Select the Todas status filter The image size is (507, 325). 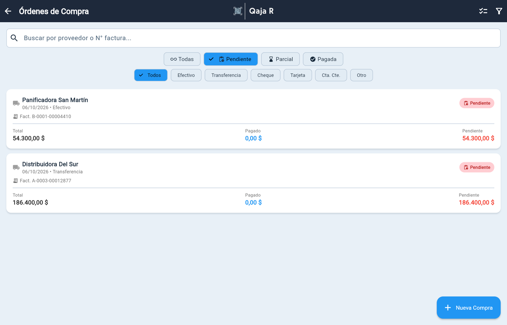(x=182, y=59)
